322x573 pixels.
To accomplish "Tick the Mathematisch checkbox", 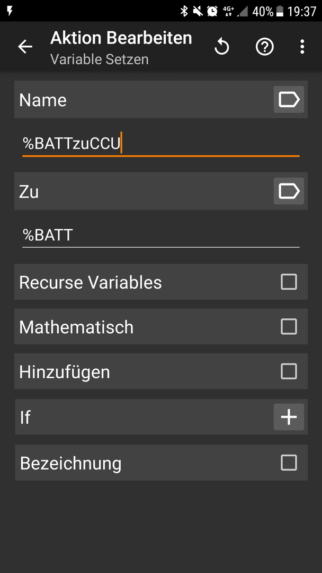I will click(289, 326).
